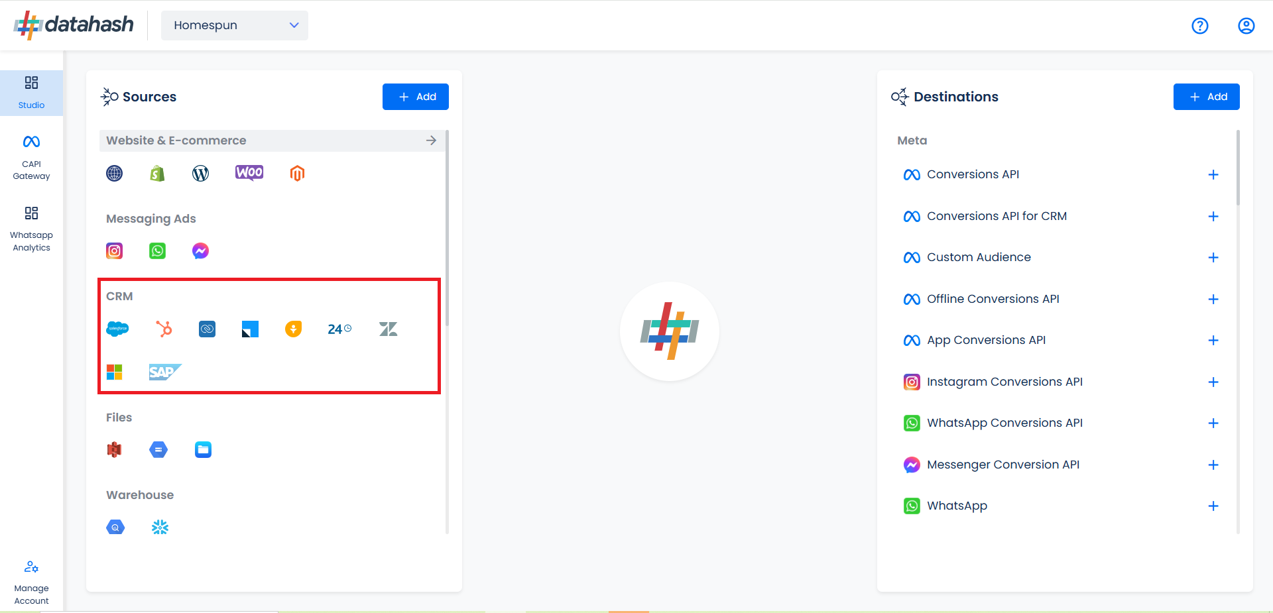Add Custom Audience destination via plus

pos(1213,258)
